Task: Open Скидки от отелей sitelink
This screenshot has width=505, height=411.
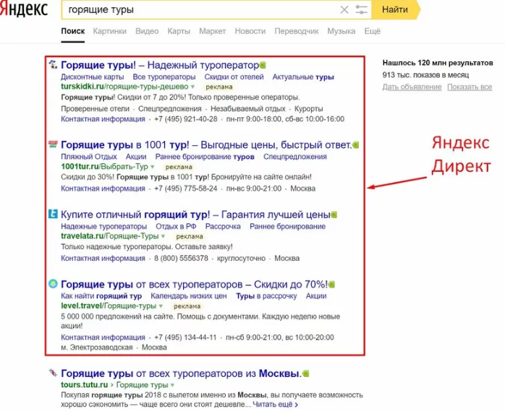Action: coord(234,77)
